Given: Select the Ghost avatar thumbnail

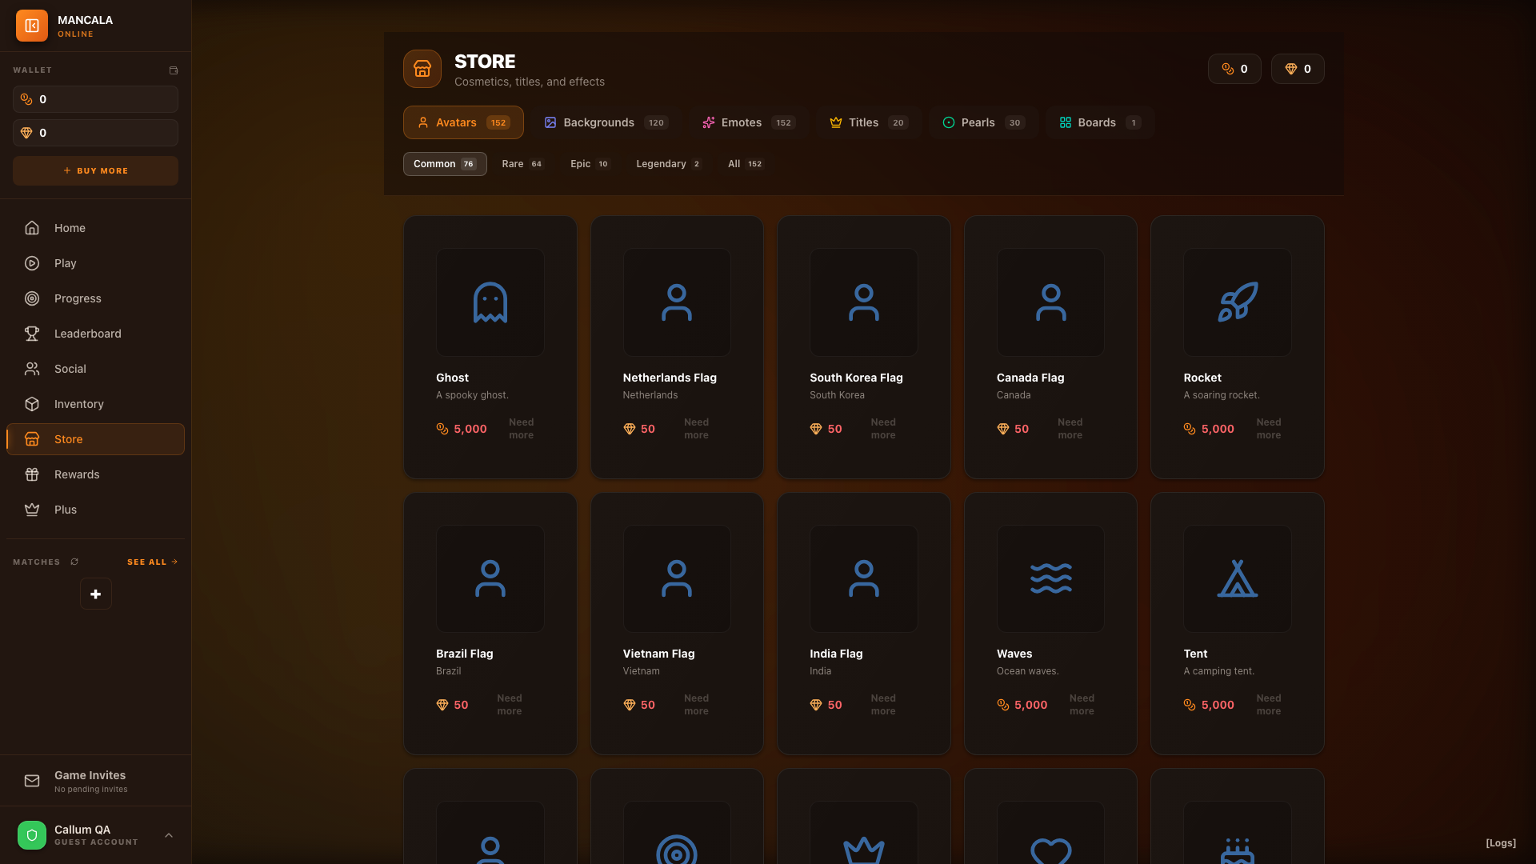Looking at the screenshot, I should 490,302.
